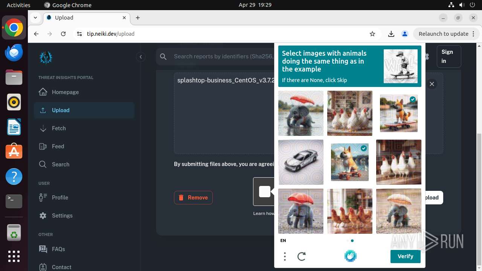The width and height of the screenshot is (482, 271).
Task: Open the Help dock icon
Action: [14, 177]
